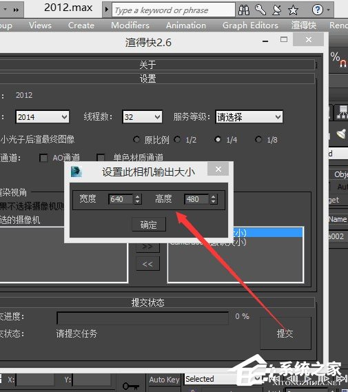
Task: Increase 宽度 with the up spinner arrow
Action: 138,197
